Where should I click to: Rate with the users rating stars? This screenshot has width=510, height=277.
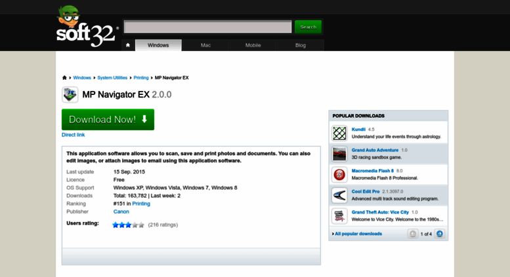(128, 225)
